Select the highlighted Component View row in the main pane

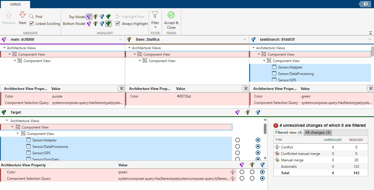click(x=63, y=54)
